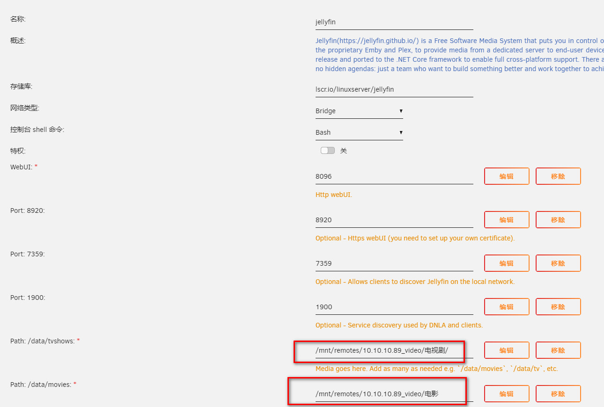
Task: Click the WebUI port field 8096
Action: 394,176
